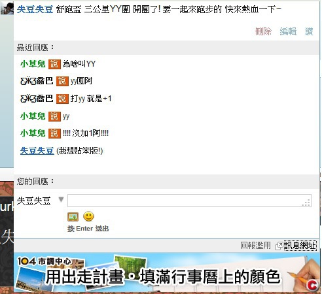This screenshot has width=322, height=294.
Task: Click the username ε>|<3喬巴 on the yy團阿 reply
Action: (37, 81)
